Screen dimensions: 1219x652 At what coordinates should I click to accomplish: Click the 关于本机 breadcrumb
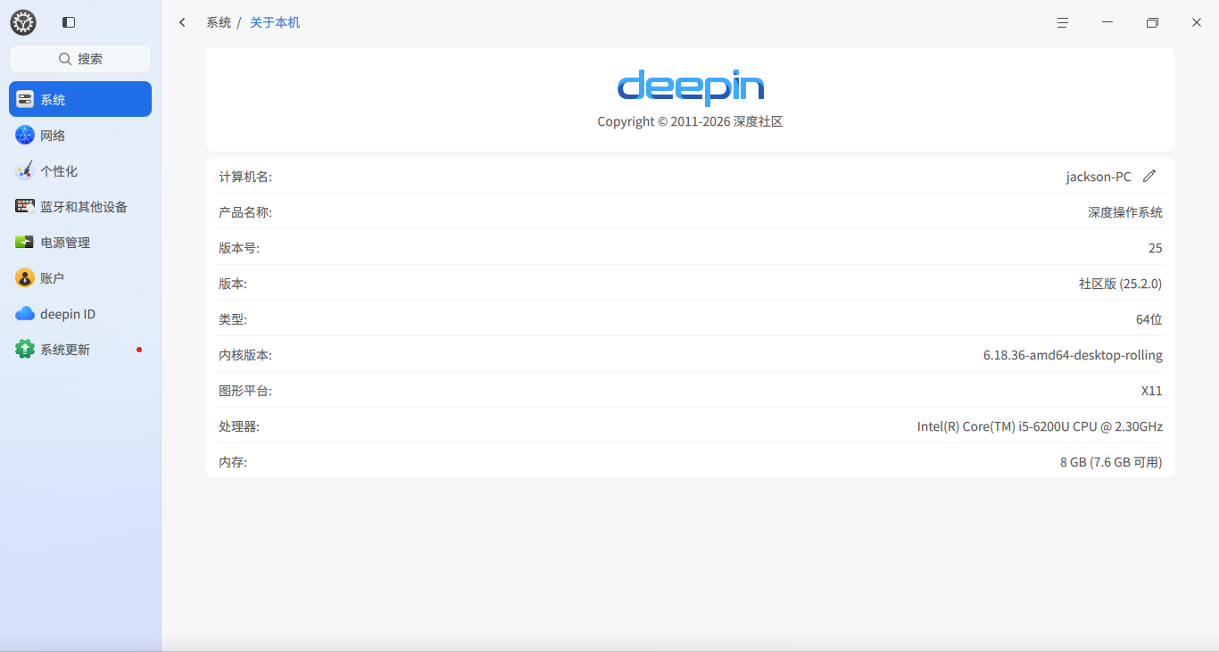click(x=275, y=22)
